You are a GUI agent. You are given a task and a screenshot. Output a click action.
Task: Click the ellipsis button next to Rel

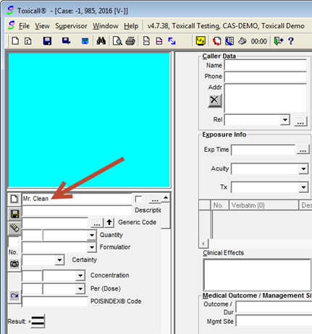(300, 121)
